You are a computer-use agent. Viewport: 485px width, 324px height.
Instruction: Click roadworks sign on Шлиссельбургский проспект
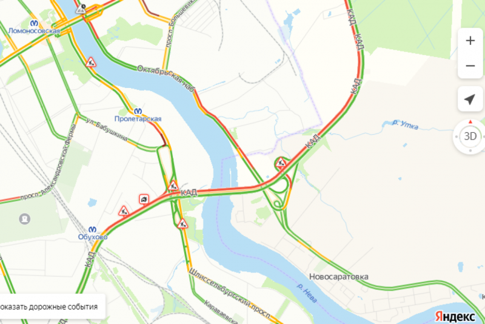tap(183, 224)
